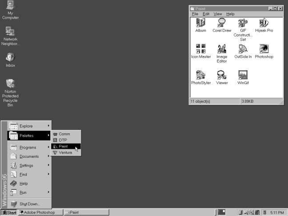
Task: Select the Photoshop eye icon
Action: tap(264, 49)
